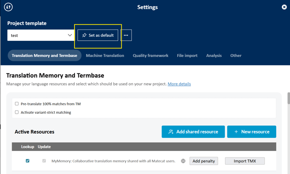Click the MyMemory Update checkbox
The height and width of the screenshot is (174, 290).
44,161
